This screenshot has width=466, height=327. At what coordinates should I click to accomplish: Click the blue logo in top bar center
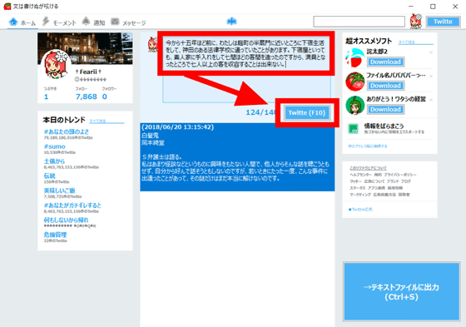(231, 22)
